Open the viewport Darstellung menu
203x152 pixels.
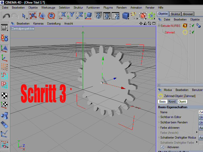[x=54, y=24]
